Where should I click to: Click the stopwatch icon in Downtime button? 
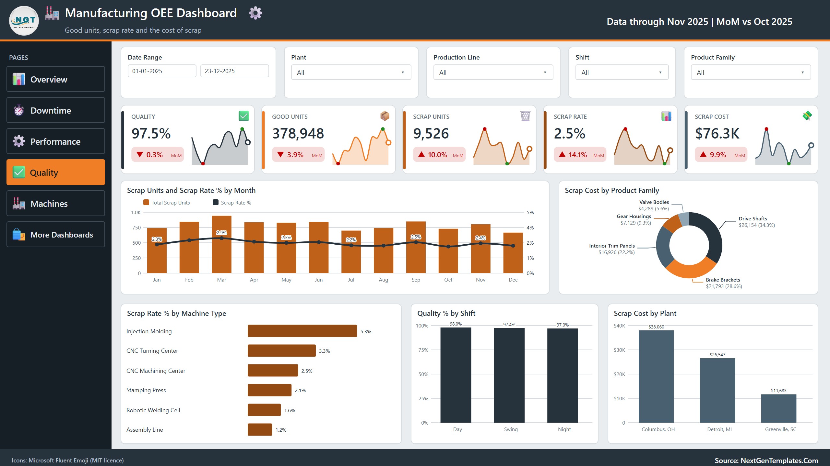click(19, 110)
